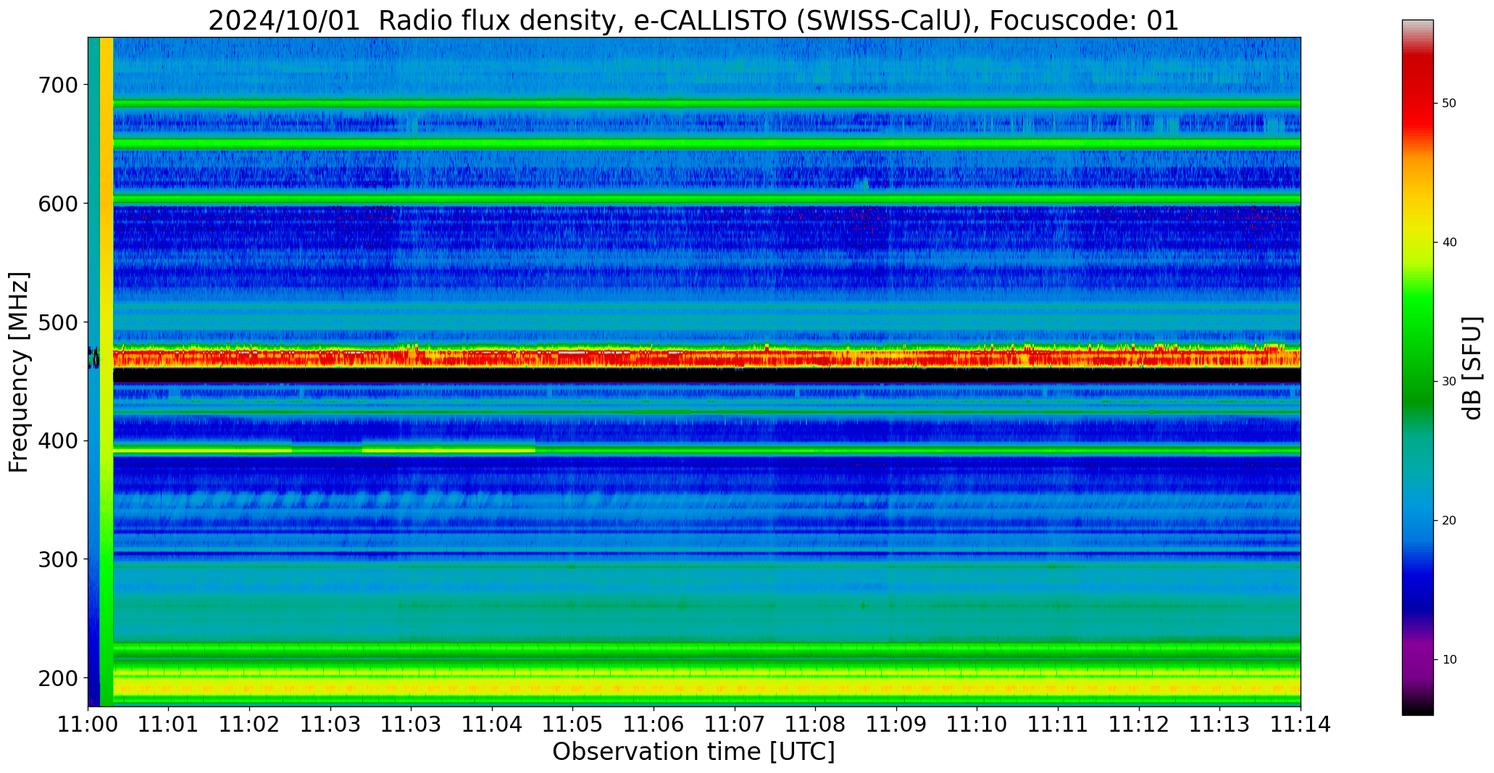Click the 11:07 time tick label
The width and height of the screenshot is (1494, 773).
click(x=735, y=724)
